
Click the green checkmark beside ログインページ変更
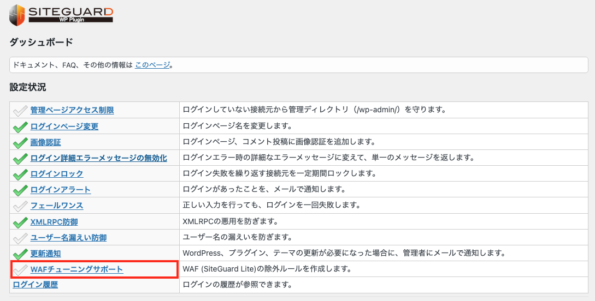20,127
